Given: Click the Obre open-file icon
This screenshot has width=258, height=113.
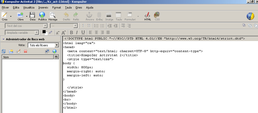Looking at the screenshot, I should tap(20, 15).
